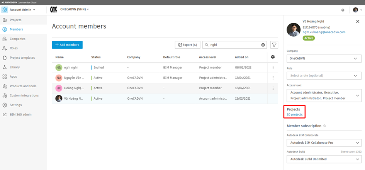
Task: Open more options for Nguyễn Văn row
Action: (273, 78)
